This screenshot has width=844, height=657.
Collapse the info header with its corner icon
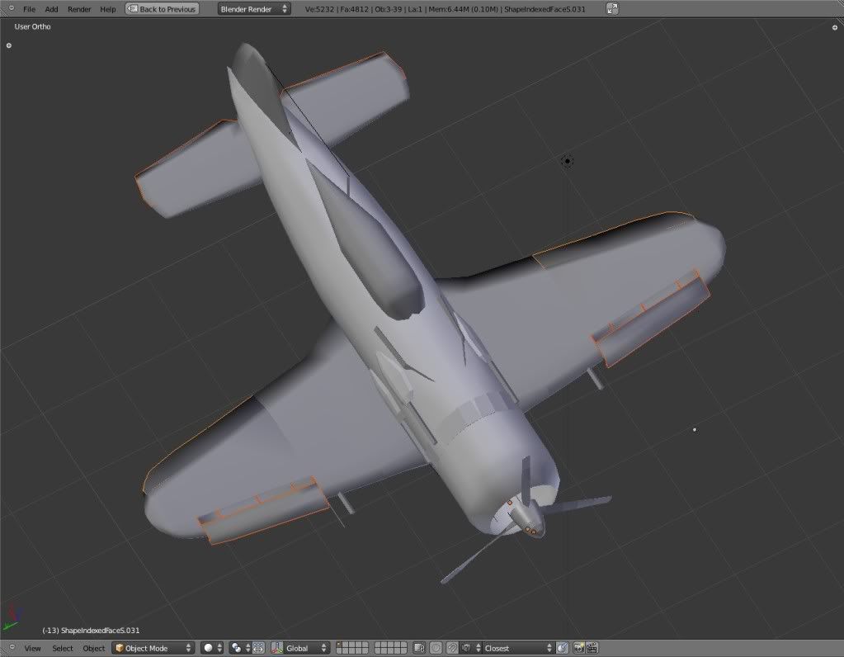pyautogui.click(x=10, y=8)
